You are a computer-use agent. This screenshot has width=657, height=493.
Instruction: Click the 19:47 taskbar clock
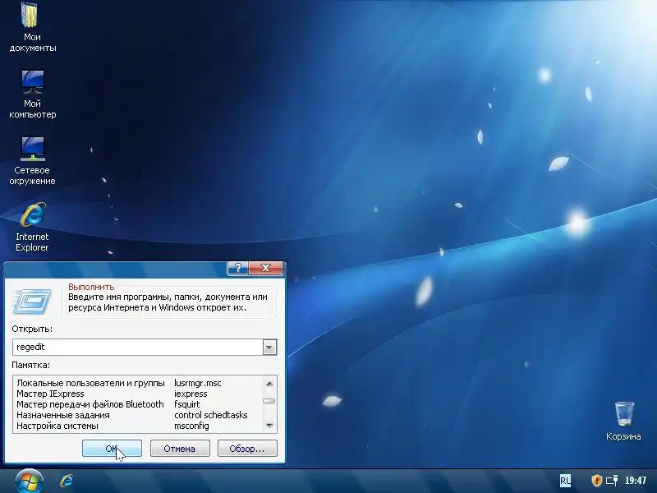pyautogui.click(x=635, y=481)
